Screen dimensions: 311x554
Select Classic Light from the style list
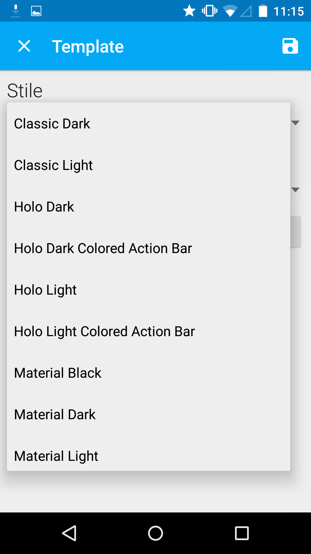(x=149, y=165)
